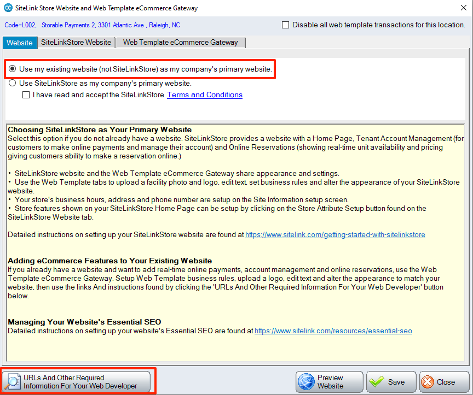Click heading 'Adding eCommerce Features to Your Existing Website'
473x395 pixels.
(x=110, y=261)
